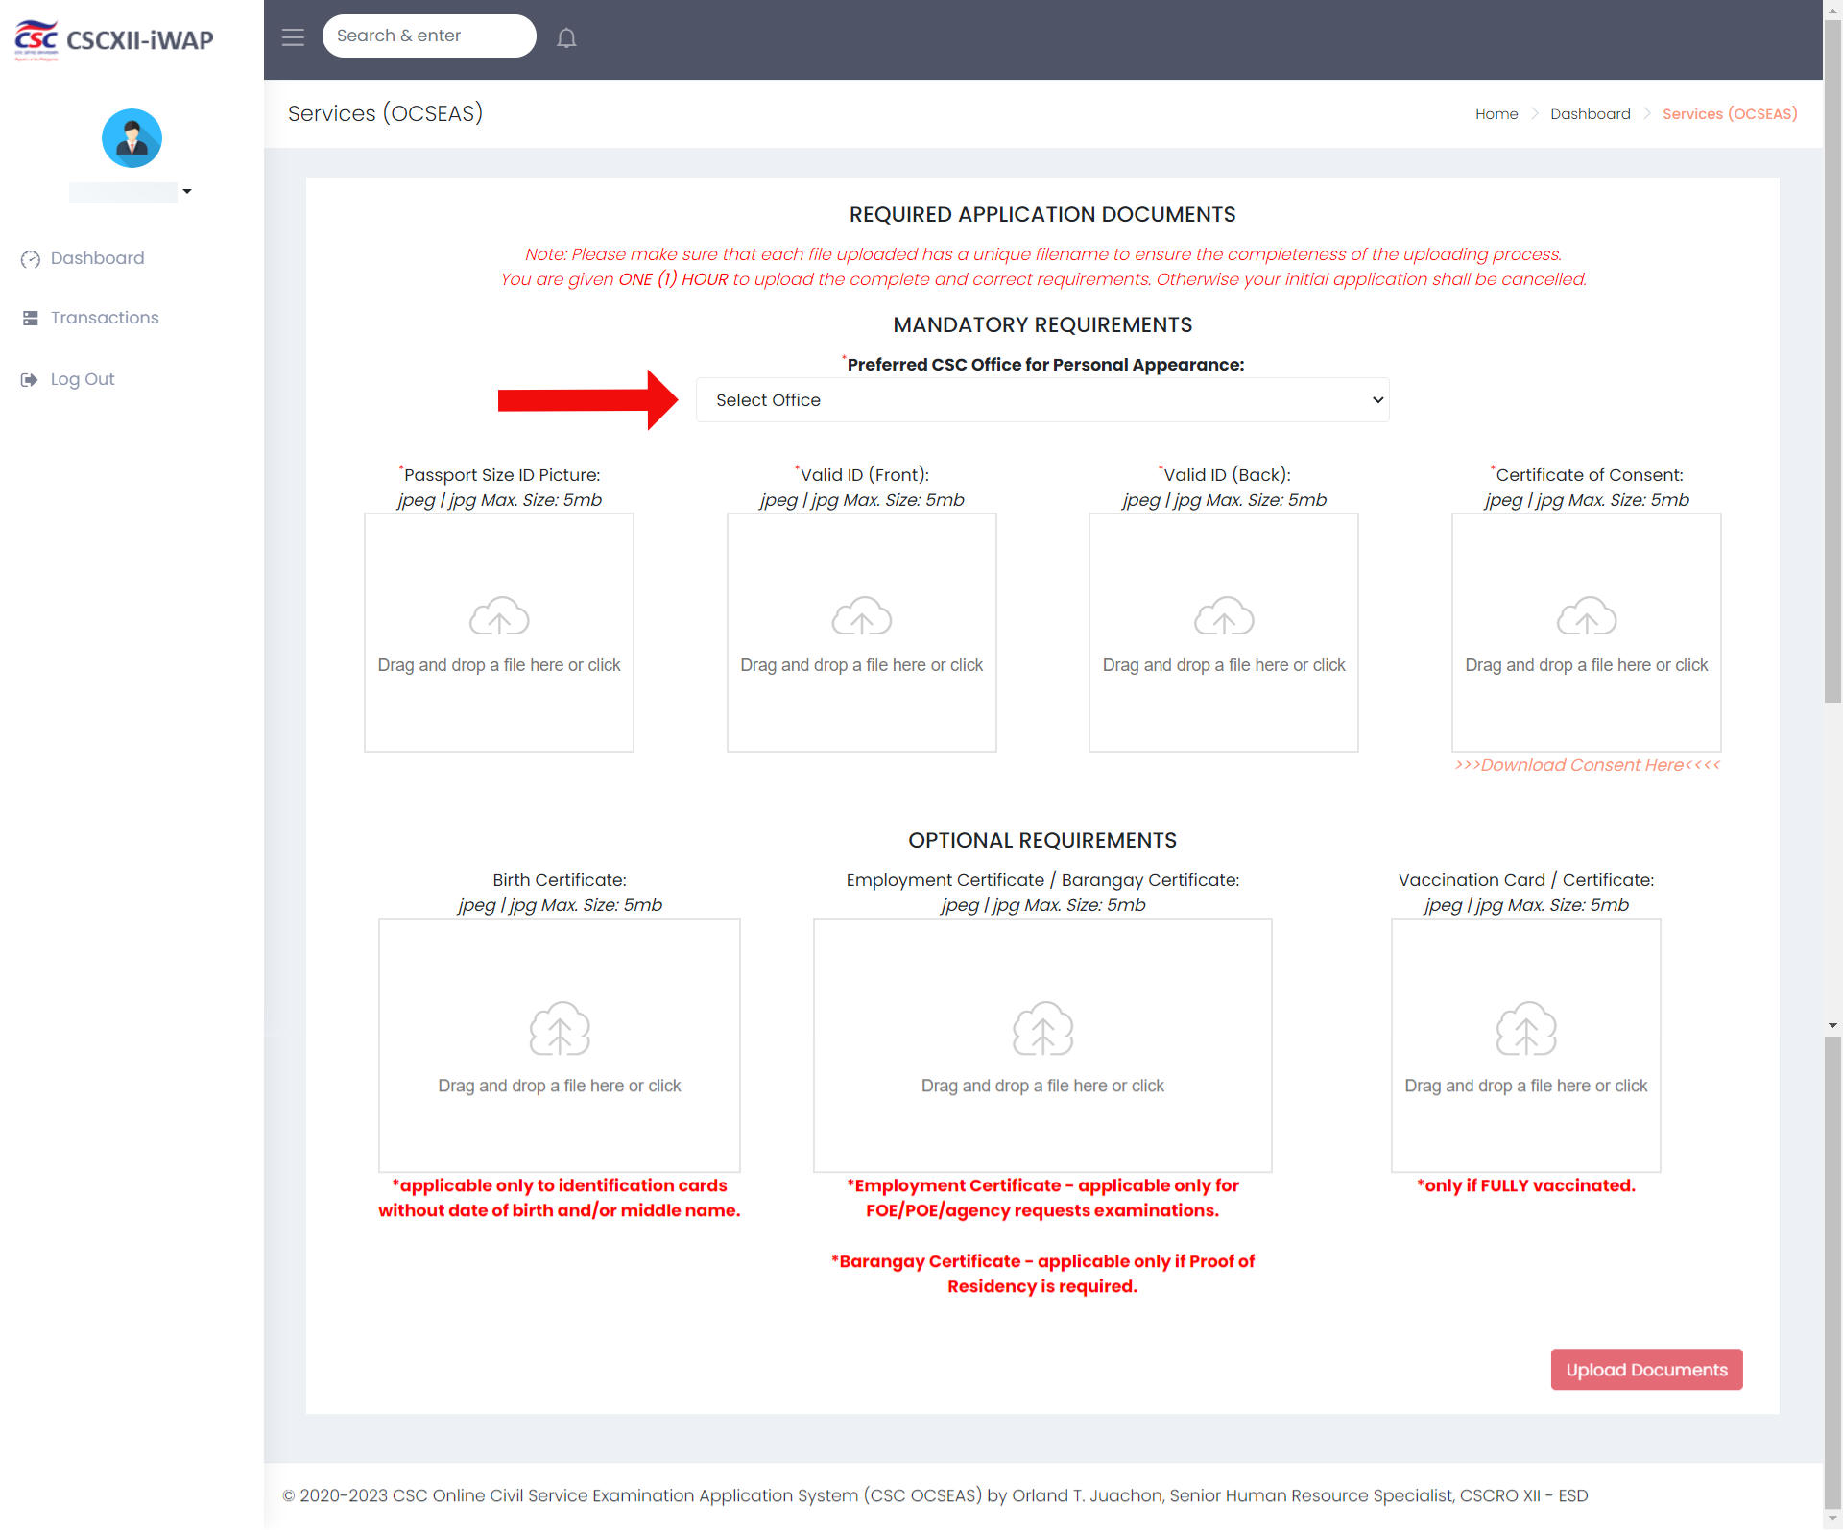
Task: Click the MANDATORY REQUIREMENTS heading
Action: click(x=1042, y=324)
